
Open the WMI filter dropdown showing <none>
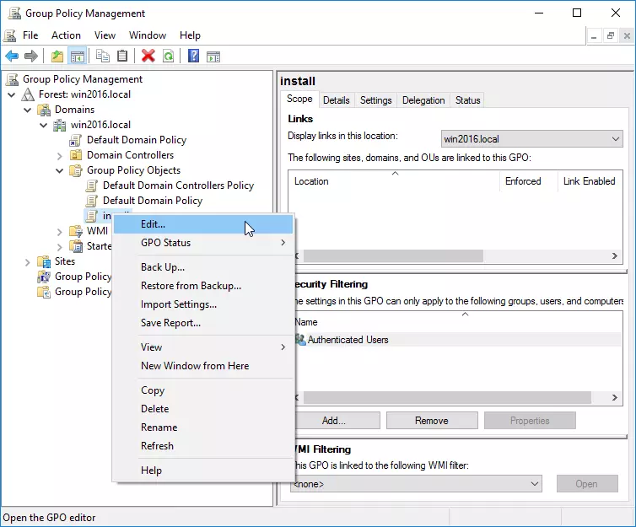(x=416, y=484)
